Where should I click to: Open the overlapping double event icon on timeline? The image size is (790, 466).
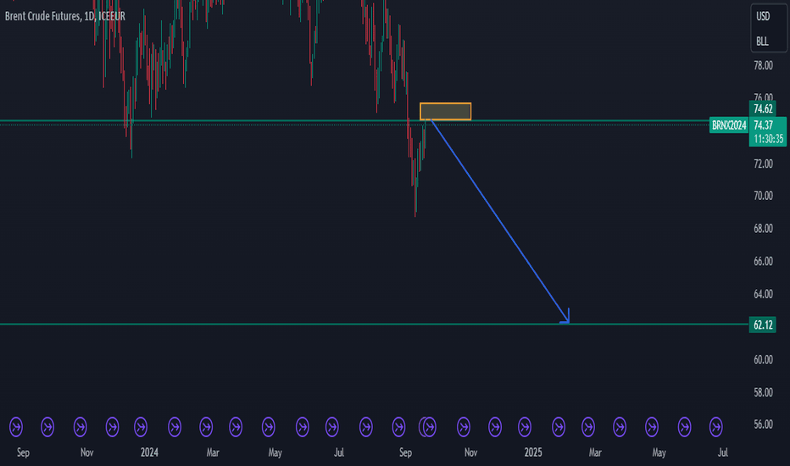coord(426,427)
